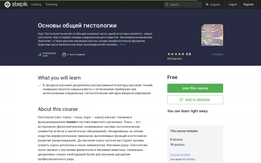This screenshot has width=261, height=163.
Task: Focus the Search input field
Action: pyautogui.click(x=183, y=4)
